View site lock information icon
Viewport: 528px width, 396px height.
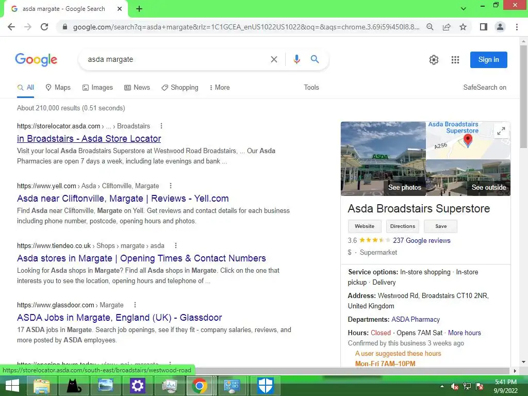click(65, 27)
